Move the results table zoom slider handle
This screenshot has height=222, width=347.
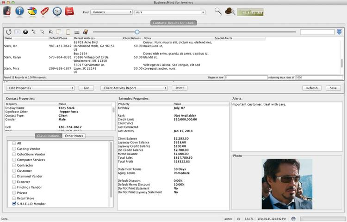tap(137, 32)
